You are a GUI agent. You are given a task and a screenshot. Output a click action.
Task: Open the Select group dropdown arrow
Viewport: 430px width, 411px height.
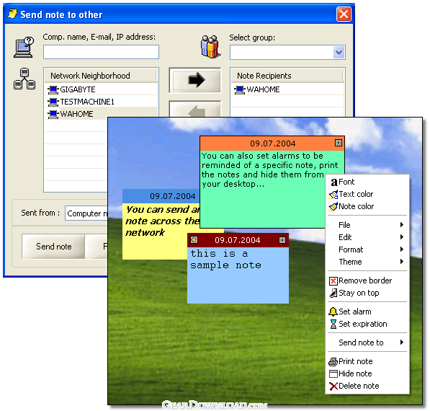pyautogui.click(x=339, y=53)
